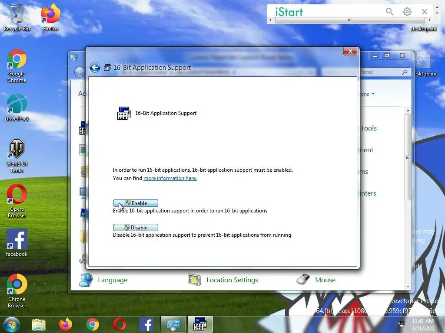Open Mouse settings in Control Panel
Viewport: 445px width, 333px height.
[x=325, y=280]
